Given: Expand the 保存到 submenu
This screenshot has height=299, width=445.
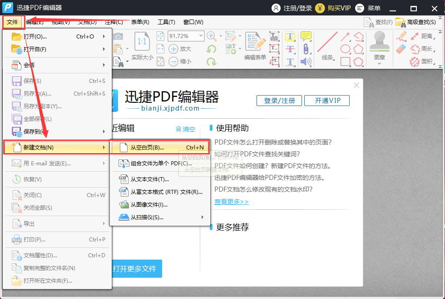Looking at the screenshot, I should [57, 131].
